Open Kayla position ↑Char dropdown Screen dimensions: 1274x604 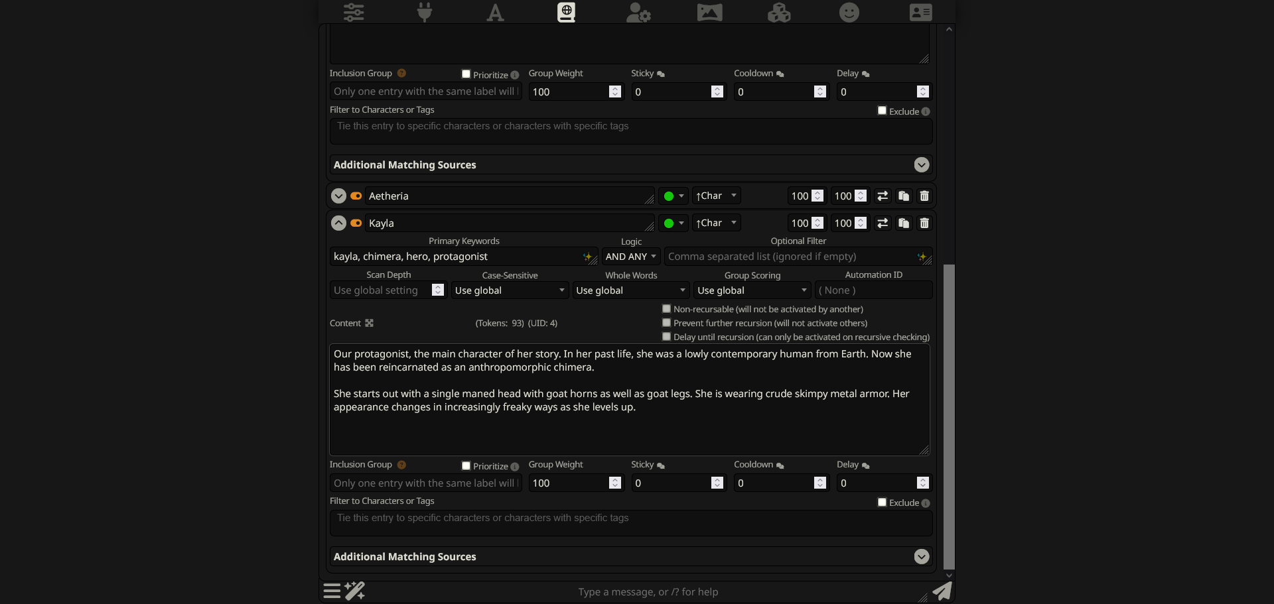[717, 223]
